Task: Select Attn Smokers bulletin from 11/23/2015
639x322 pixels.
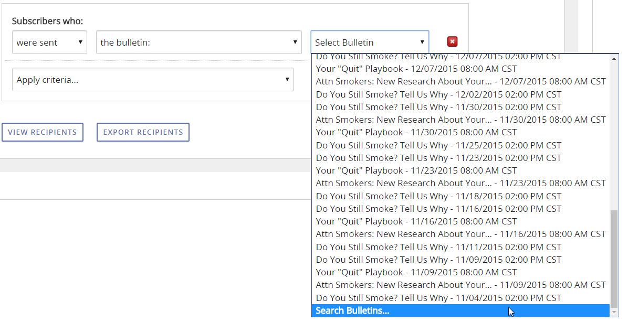Action: (x=460, y=184)
